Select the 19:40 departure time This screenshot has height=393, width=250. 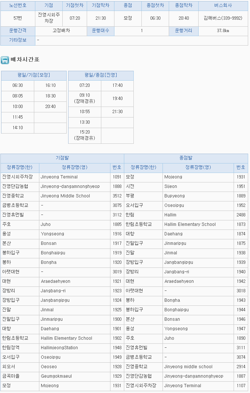[x=117, y=99]
